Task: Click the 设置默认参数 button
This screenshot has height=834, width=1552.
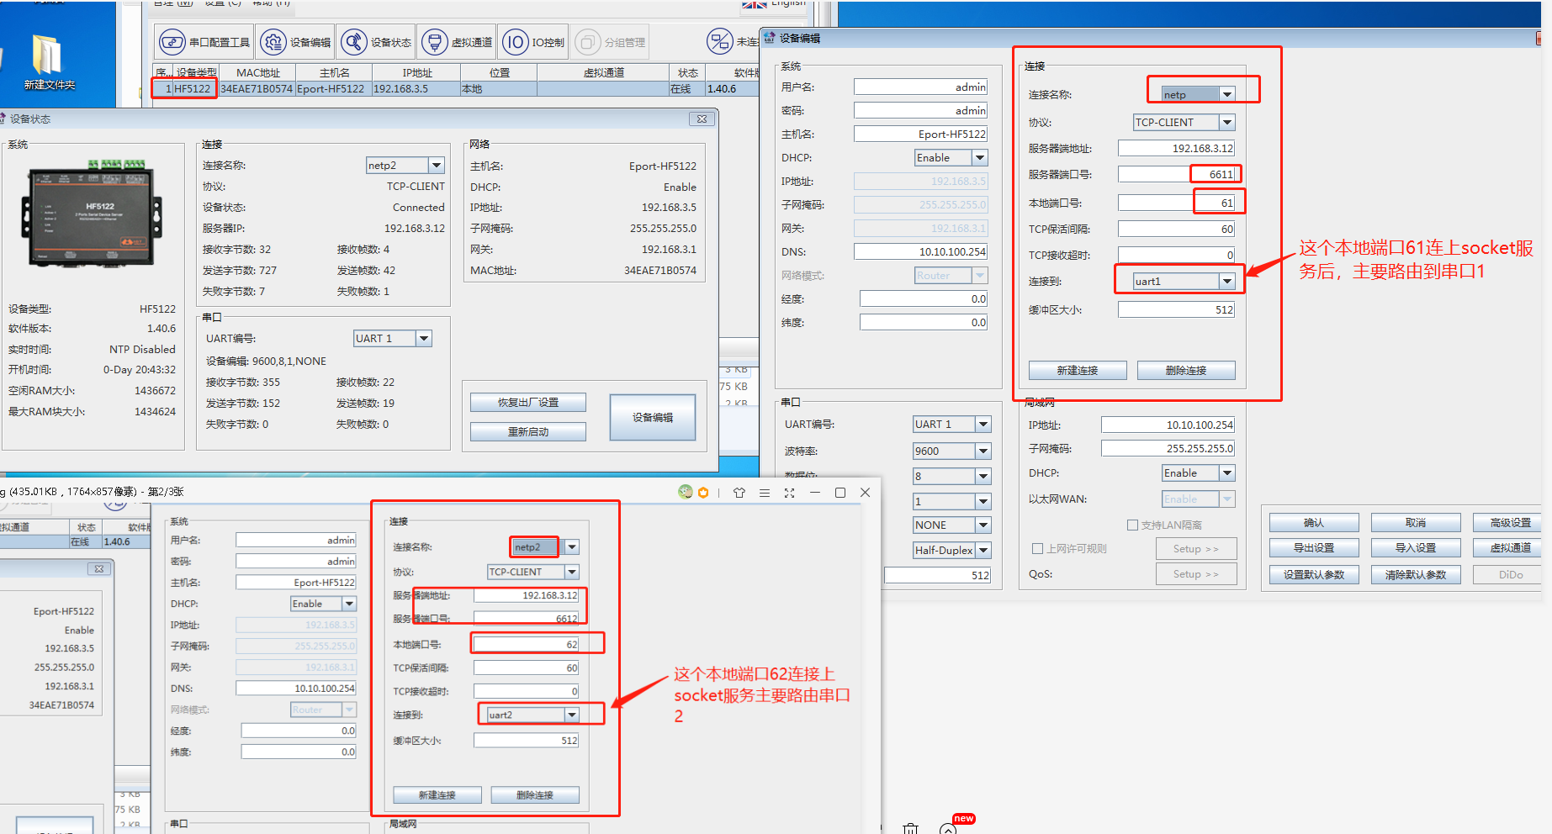Action: (1314, 575)
